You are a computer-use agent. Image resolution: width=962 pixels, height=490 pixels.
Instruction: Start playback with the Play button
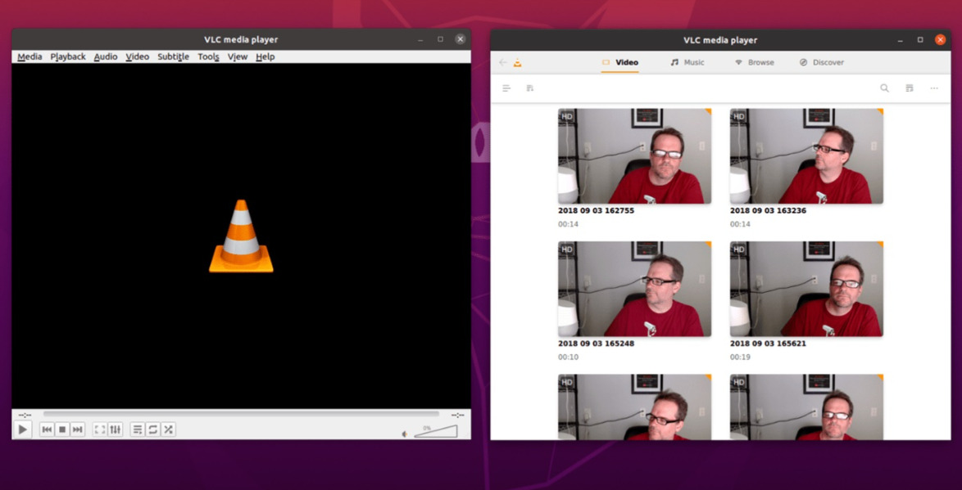[22, 429]
